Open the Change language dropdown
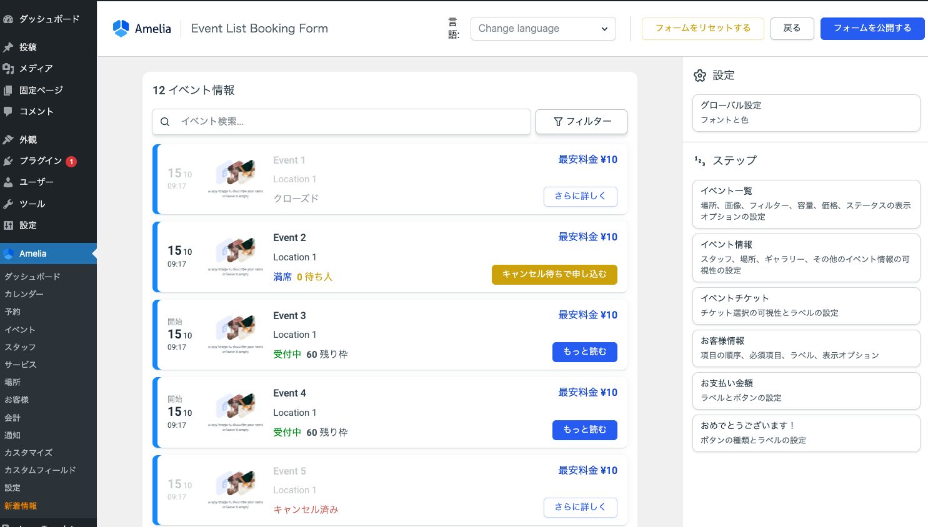928x527 pixels. click(542, 29)
